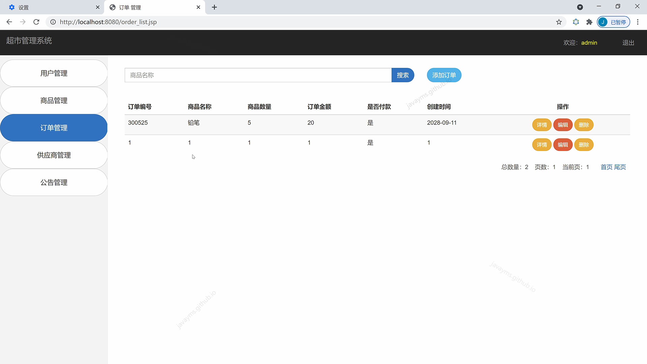Image resolution: width=647 pixels, height=364 pixels.
Task: Click the 搜索 button
Action: [x=403, y=75]
